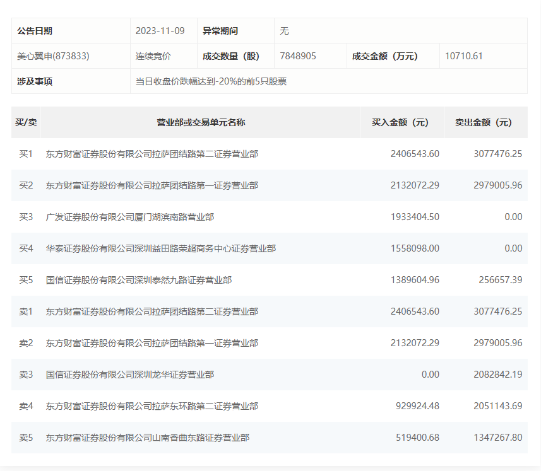Click the broker name in the 买1 row
Screen dimensions: 541x471
point(152,154)
